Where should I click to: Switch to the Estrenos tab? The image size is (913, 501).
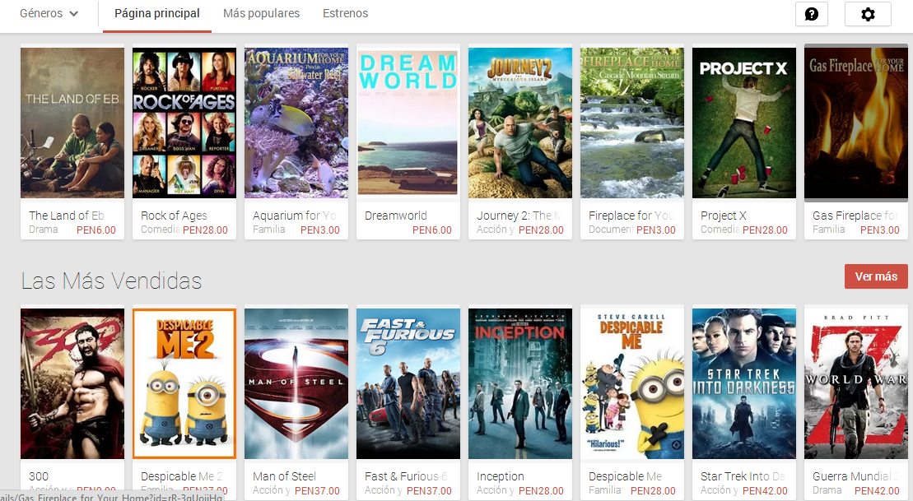[x=345, y=13]
